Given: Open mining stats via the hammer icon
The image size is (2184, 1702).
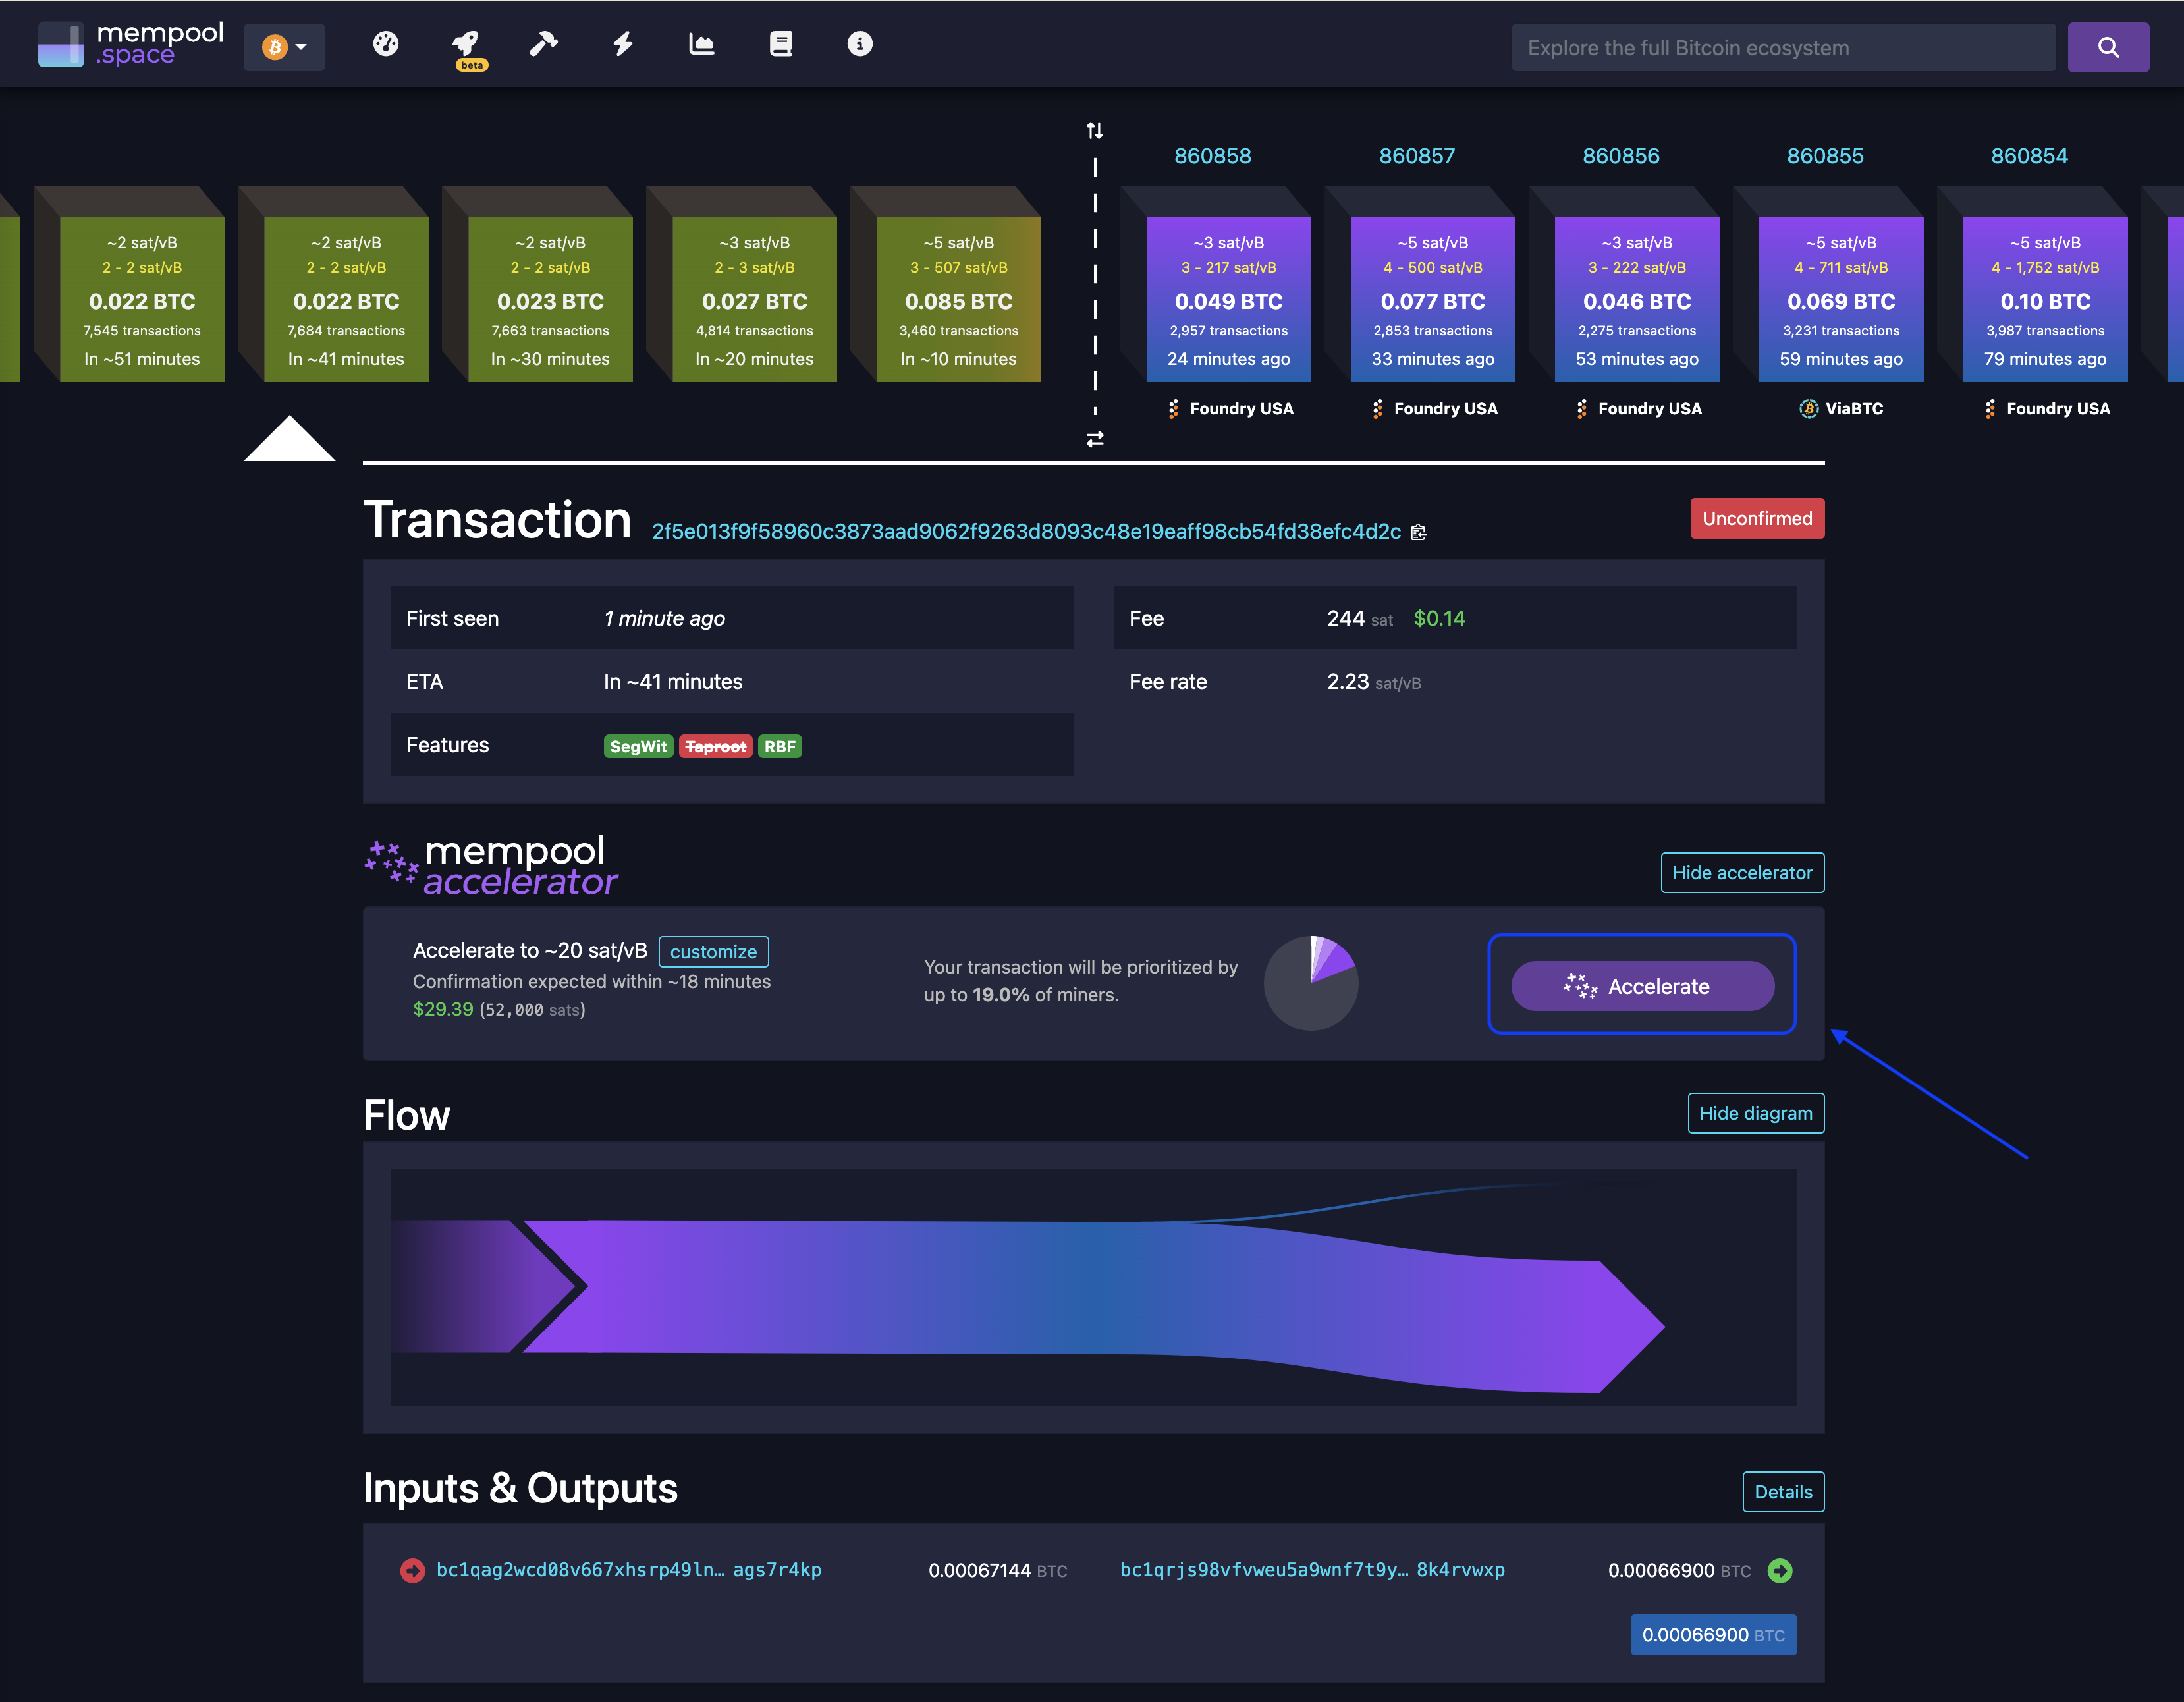Looking at the screenshot, I should click(543, 44).
